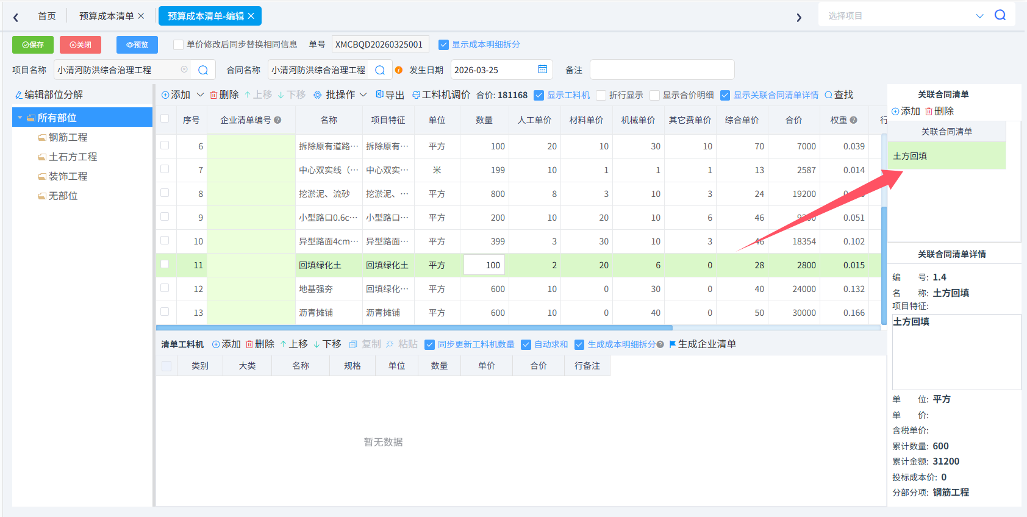Toggle 自动求和 checkbox
Viewport: 1027px width, 517px height.
tap(526, 344)
